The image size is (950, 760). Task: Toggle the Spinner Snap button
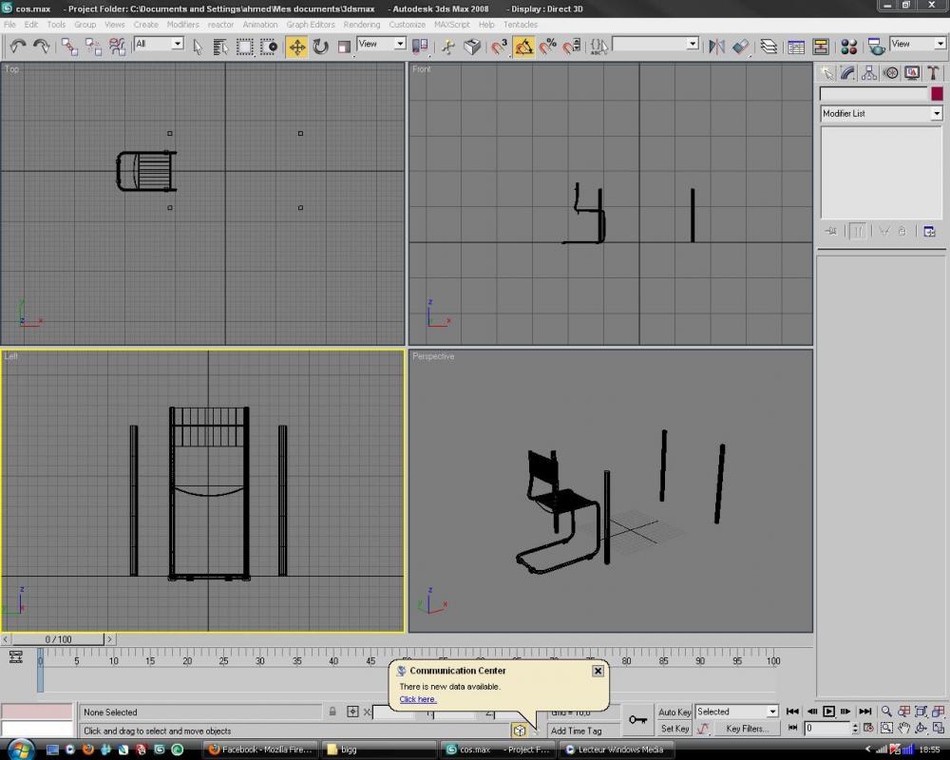pos(571,47)
